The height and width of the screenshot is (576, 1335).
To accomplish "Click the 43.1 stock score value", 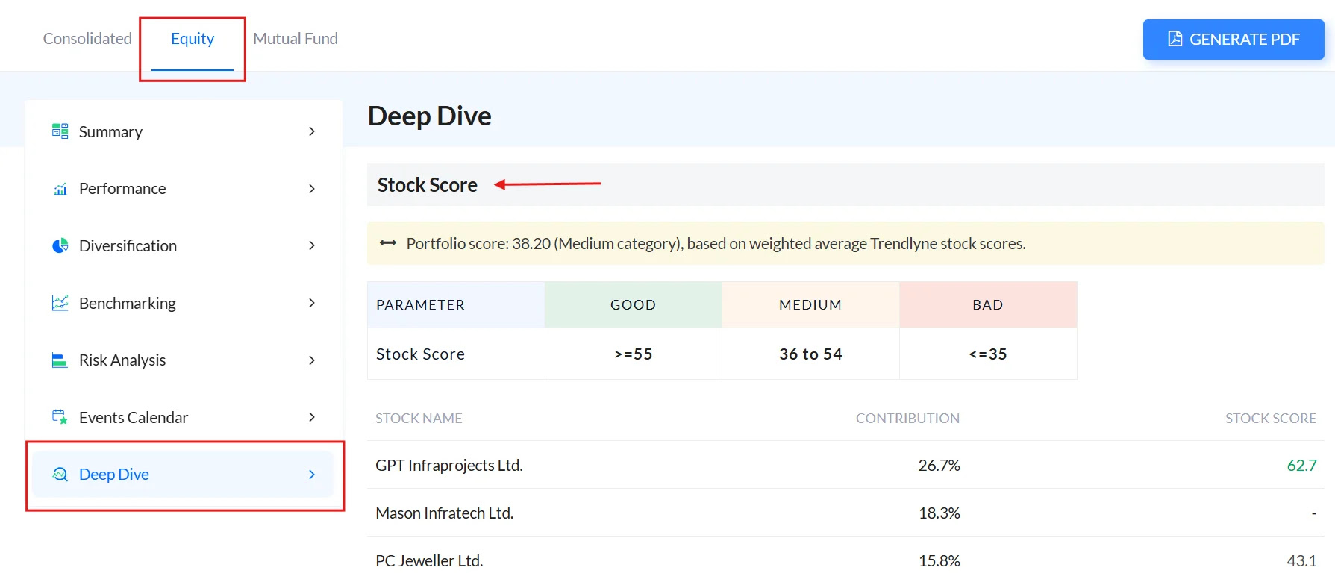I will coord(1301,560).
